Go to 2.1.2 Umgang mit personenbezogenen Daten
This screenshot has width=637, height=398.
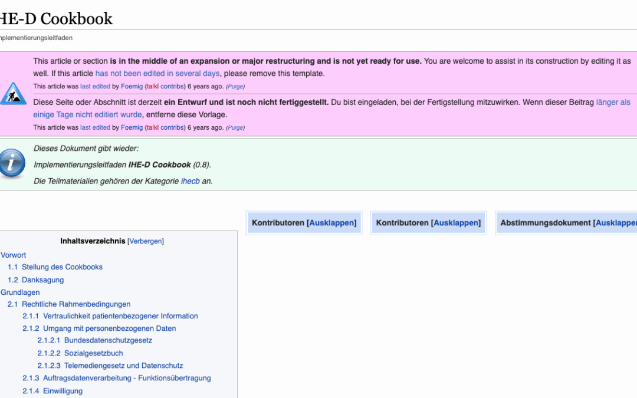tap(99, 328)
